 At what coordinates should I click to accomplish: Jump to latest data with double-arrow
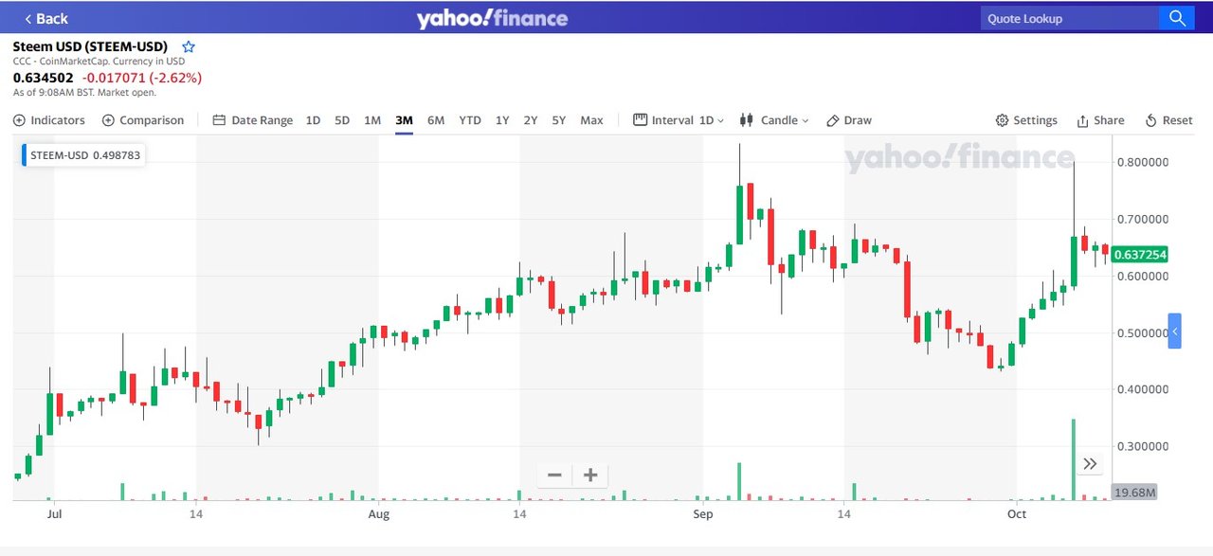[x=1090, y=463]
